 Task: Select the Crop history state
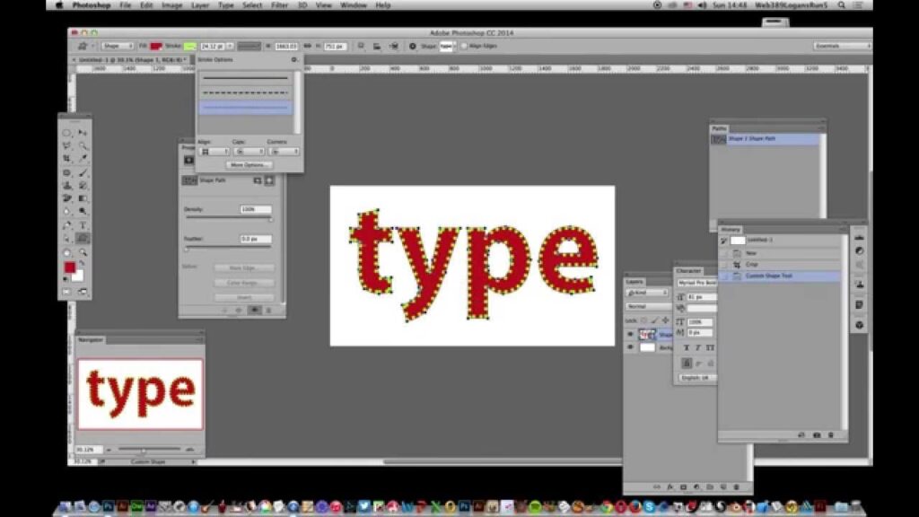[752, 265]
